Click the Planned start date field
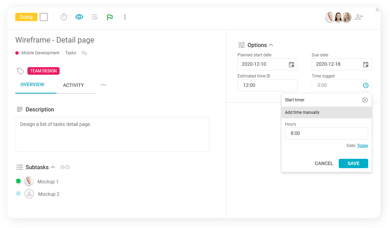This screenshot has width=390, height=228. point(268,64)
